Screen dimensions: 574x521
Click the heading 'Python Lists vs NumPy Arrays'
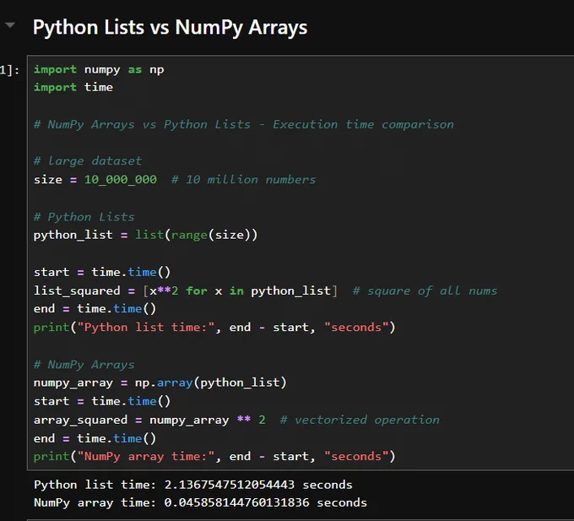tap(170, 28)
